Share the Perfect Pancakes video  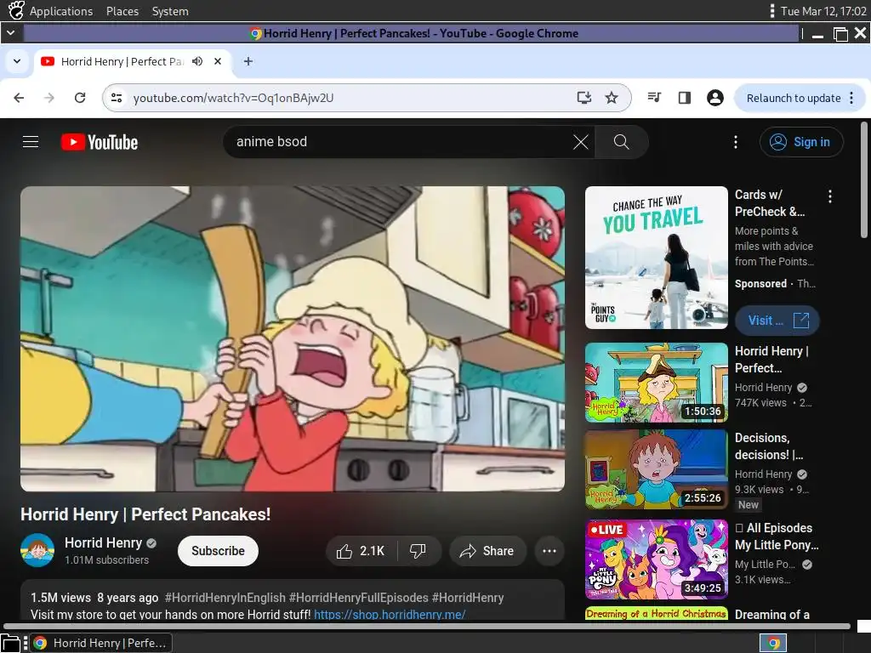(487, 551)
